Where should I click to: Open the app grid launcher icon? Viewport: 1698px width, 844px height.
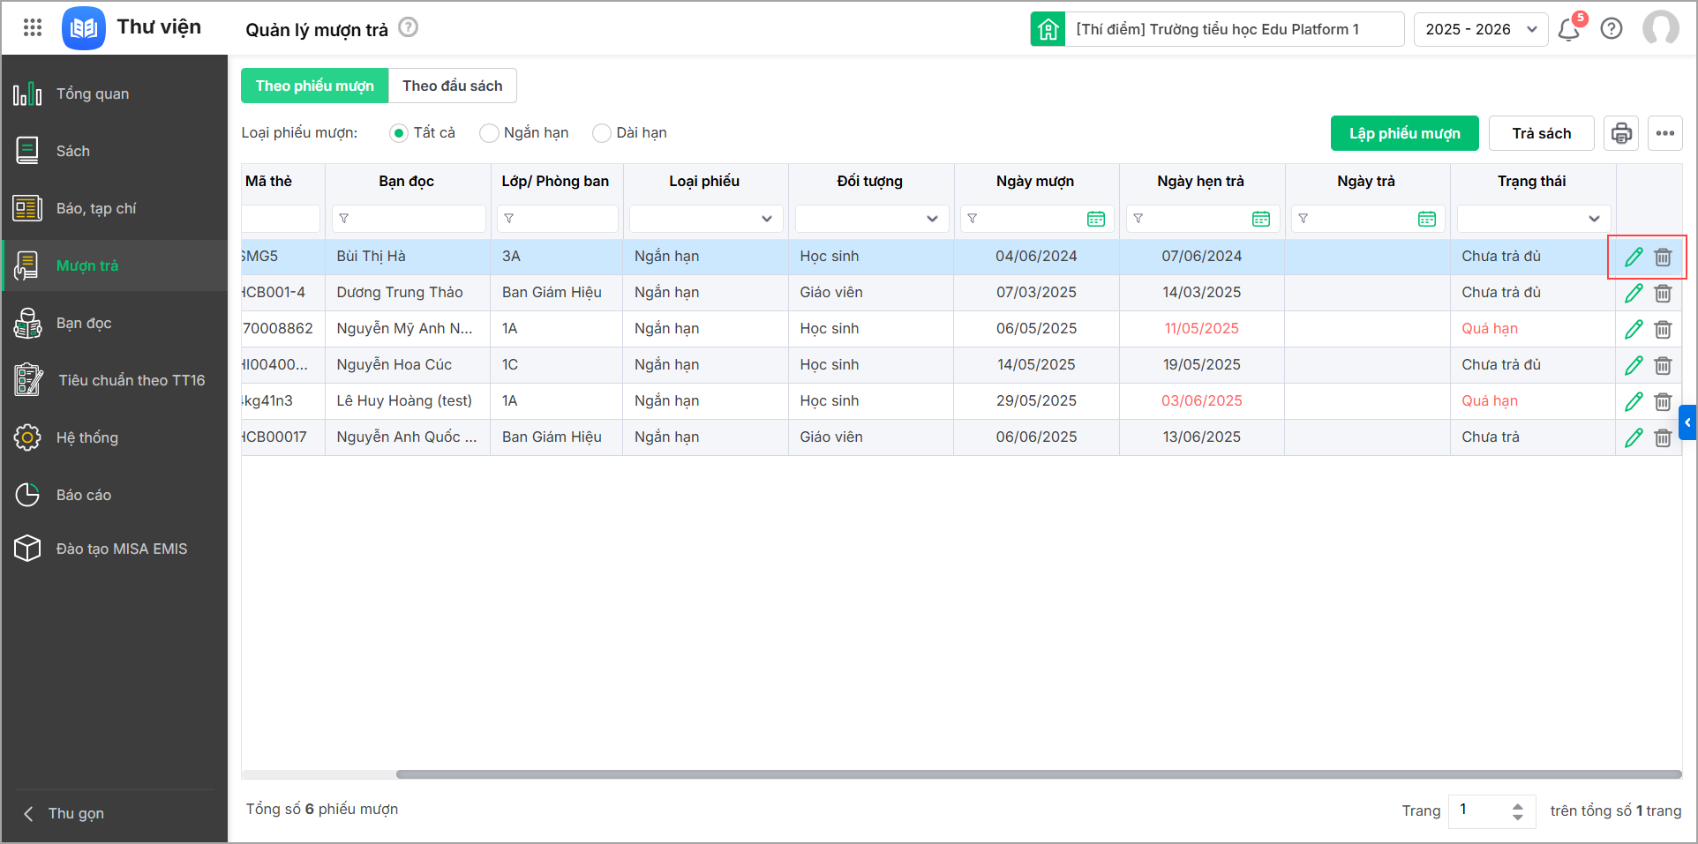pyautogui.click(x=33, y=27)
